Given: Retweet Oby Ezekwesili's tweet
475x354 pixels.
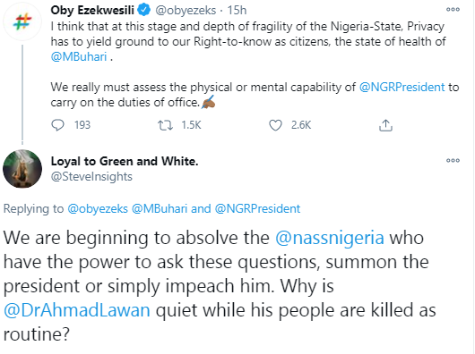Looking at the screenshot, I should (166, 125).
